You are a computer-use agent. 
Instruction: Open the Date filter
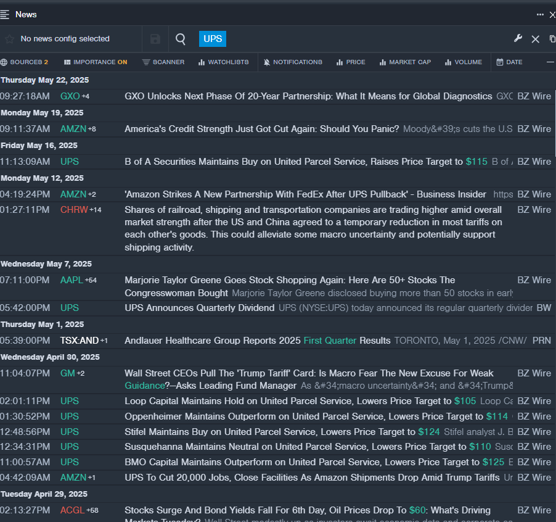click(510, 62)
